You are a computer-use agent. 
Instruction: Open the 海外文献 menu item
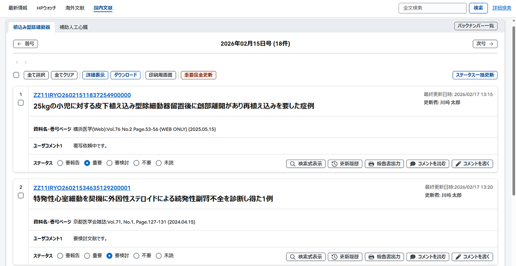click(75, 8)
